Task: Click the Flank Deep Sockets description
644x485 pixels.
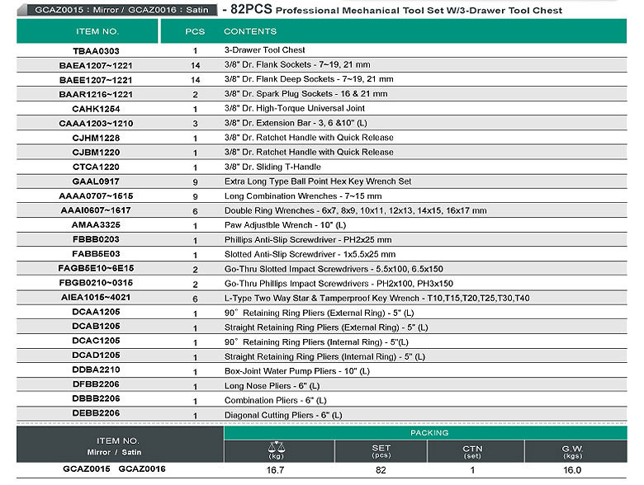Action: 309,79
